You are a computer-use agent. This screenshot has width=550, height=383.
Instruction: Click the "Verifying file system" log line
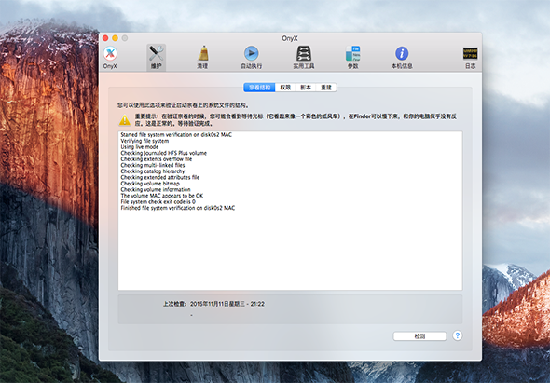pyautogui.click(x=144, y=141)
